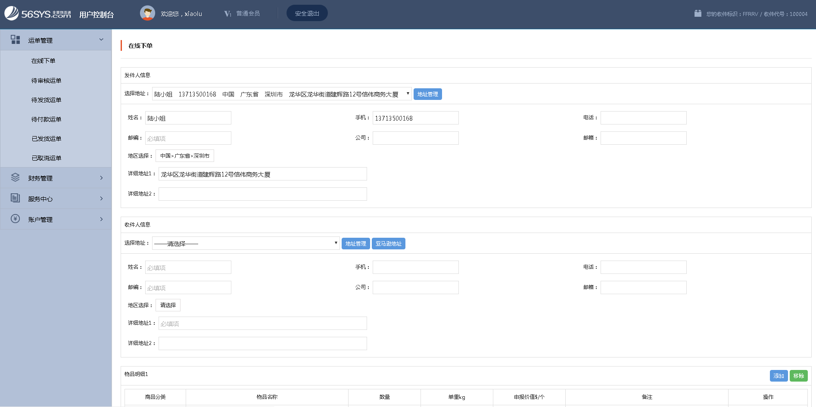816x407 pixels.
Task: Click the 服务中心 document icon
Action: click(x=16, y=198)
